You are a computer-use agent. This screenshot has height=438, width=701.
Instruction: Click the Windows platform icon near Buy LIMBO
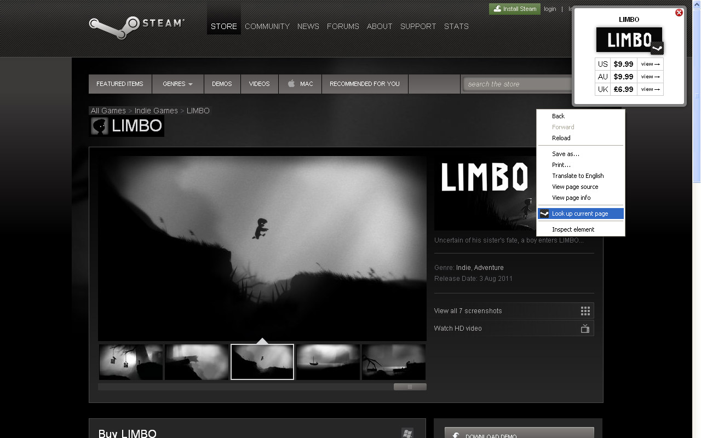(407, 434)
